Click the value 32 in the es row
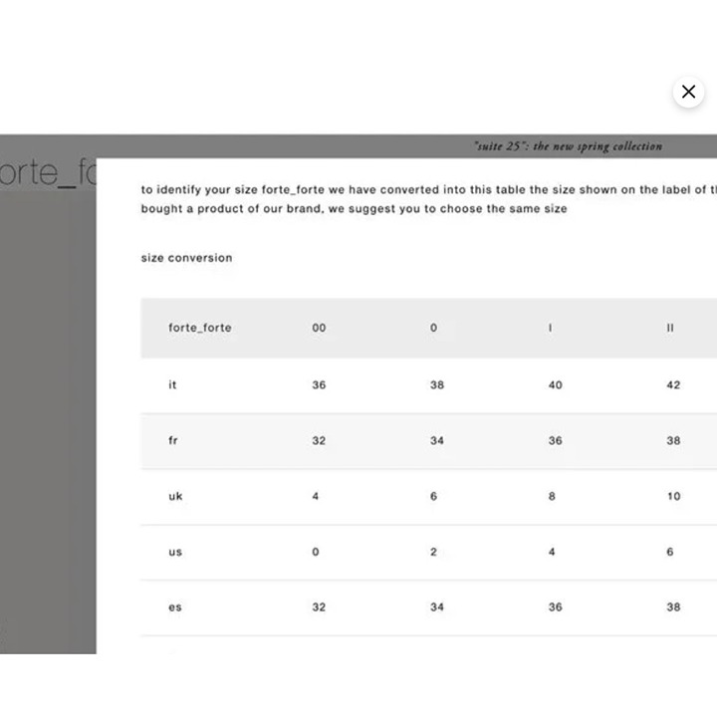The height and width of the screenshot is (717, 717). pyautogui.click(x=319, y=607)
